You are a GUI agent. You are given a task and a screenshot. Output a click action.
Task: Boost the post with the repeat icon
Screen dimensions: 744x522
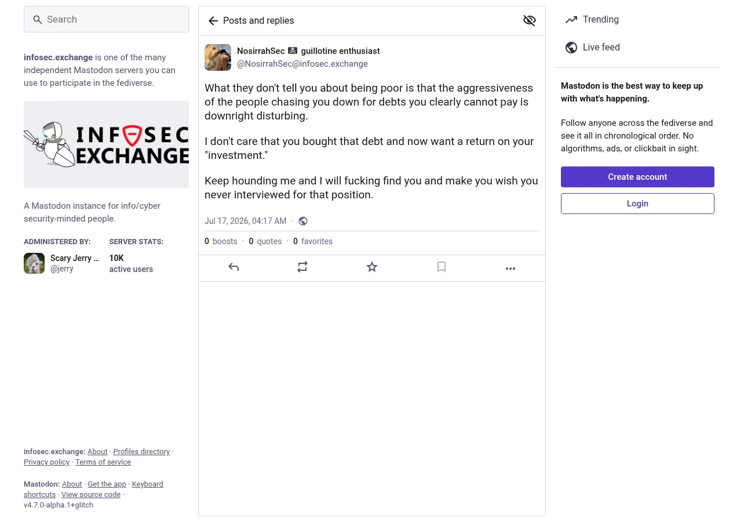(302, 267)
